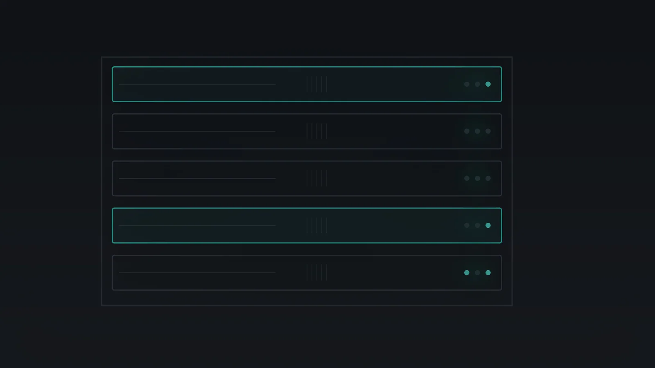Select the first teal-highlighted server row
Screen dimensions: 655x368
(x=307, y=84)
